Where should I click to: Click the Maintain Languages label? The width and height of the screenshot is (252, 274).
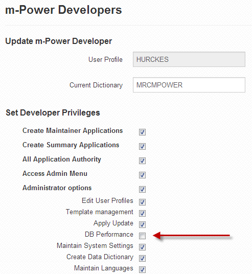click(x=104, y=268)
